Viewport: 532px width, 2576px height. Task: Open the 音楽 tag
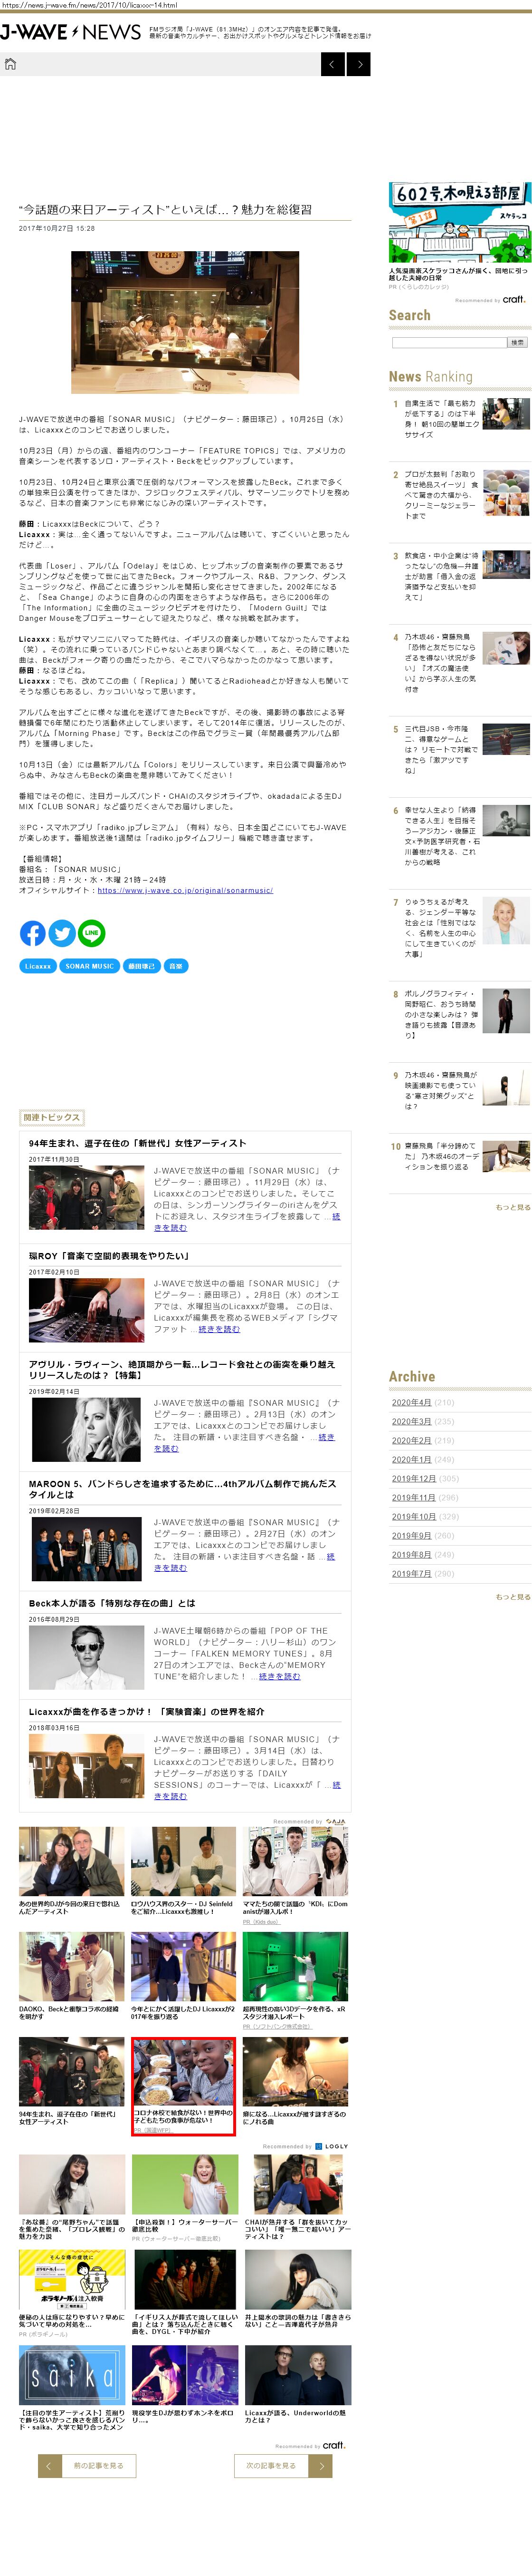(x=176, y=966)
